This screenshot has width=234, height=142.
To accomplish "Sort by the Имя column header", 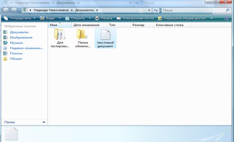I will point(60,25).
